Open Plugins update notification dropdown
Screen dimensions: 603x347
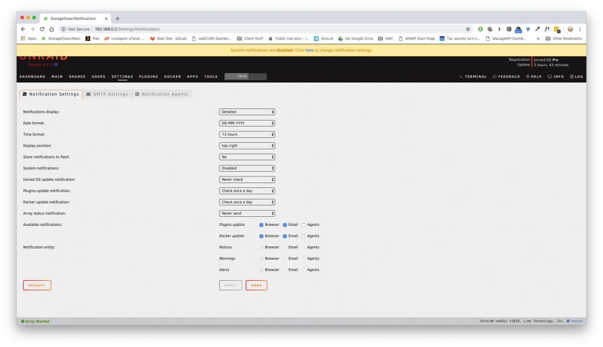247,190
